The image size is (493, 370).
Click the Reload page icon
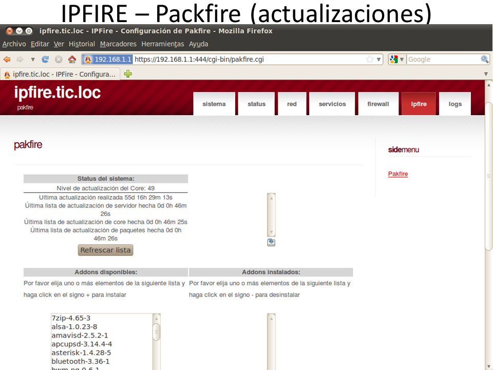(45, 59)
